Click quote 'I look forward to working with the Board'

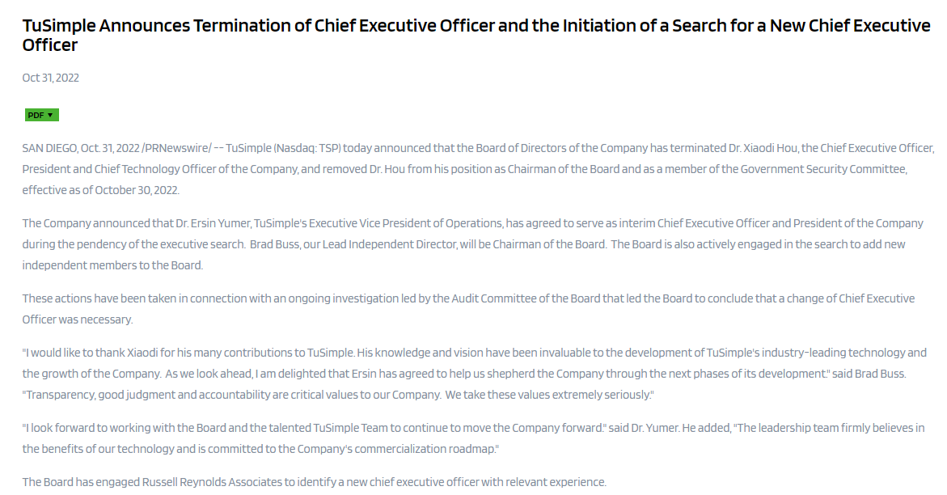click(162, 428)
